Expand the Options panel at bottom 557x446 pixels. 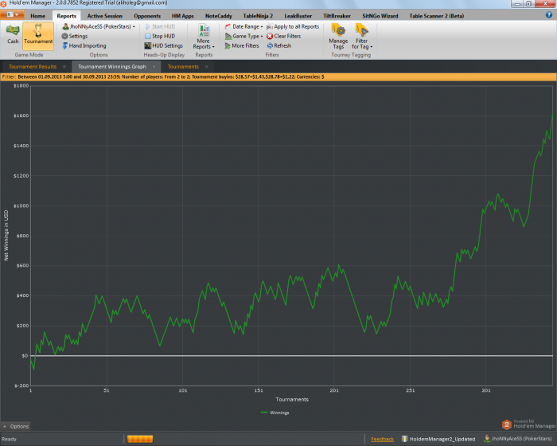[x=16, y=427]
